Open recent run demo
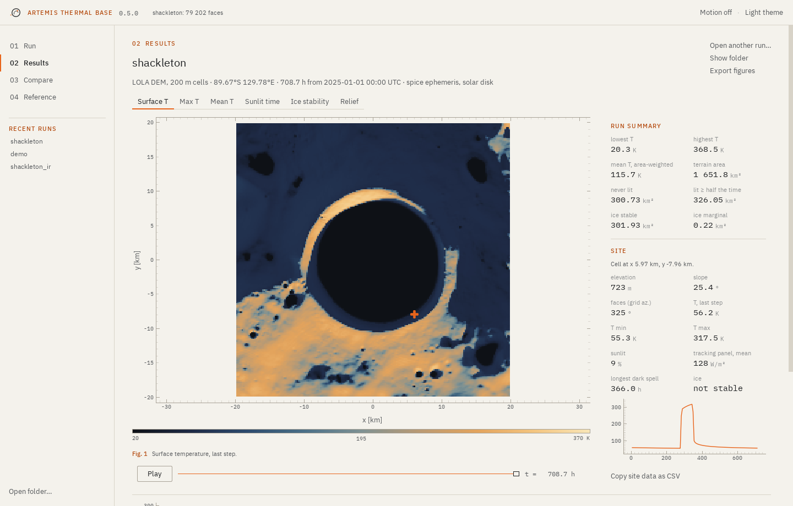Screen dimensions: 793x506 (19, 154)
